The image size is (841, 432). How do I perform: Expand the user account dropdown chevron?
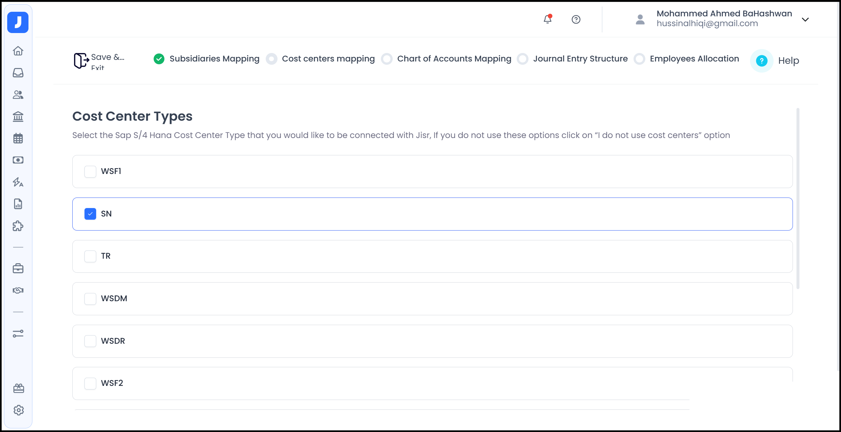coord(805,19)
